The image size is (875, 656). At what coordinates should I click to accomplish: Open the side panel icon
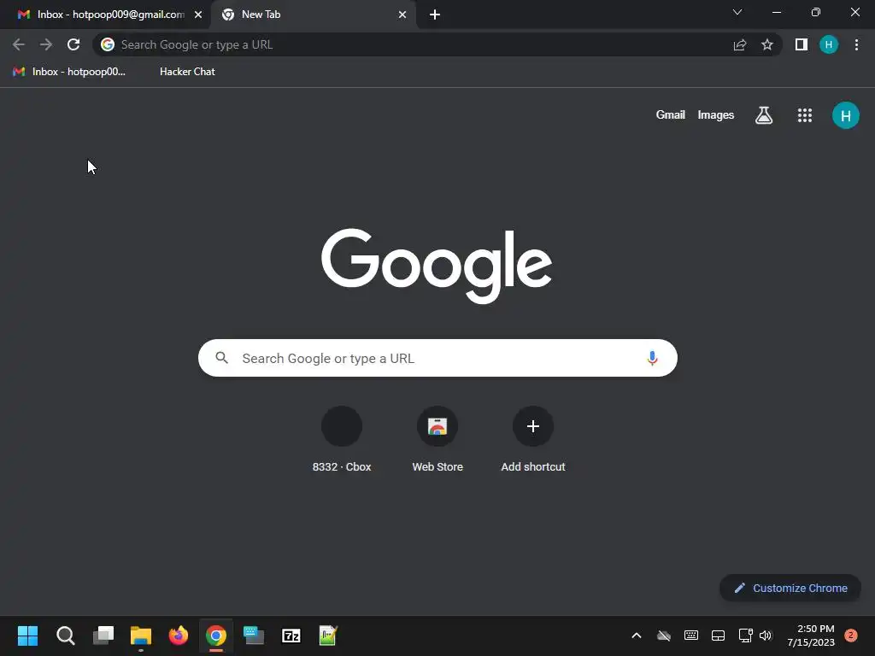tap(802, 44)
